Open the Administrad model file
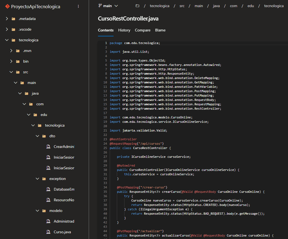The width and height of the screenshot is (288, 239). click(64, 221)
